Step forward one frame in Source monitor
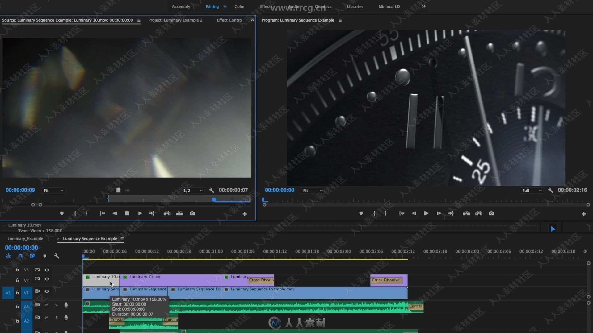Screen dimensions: 593x333 point(140,213)
